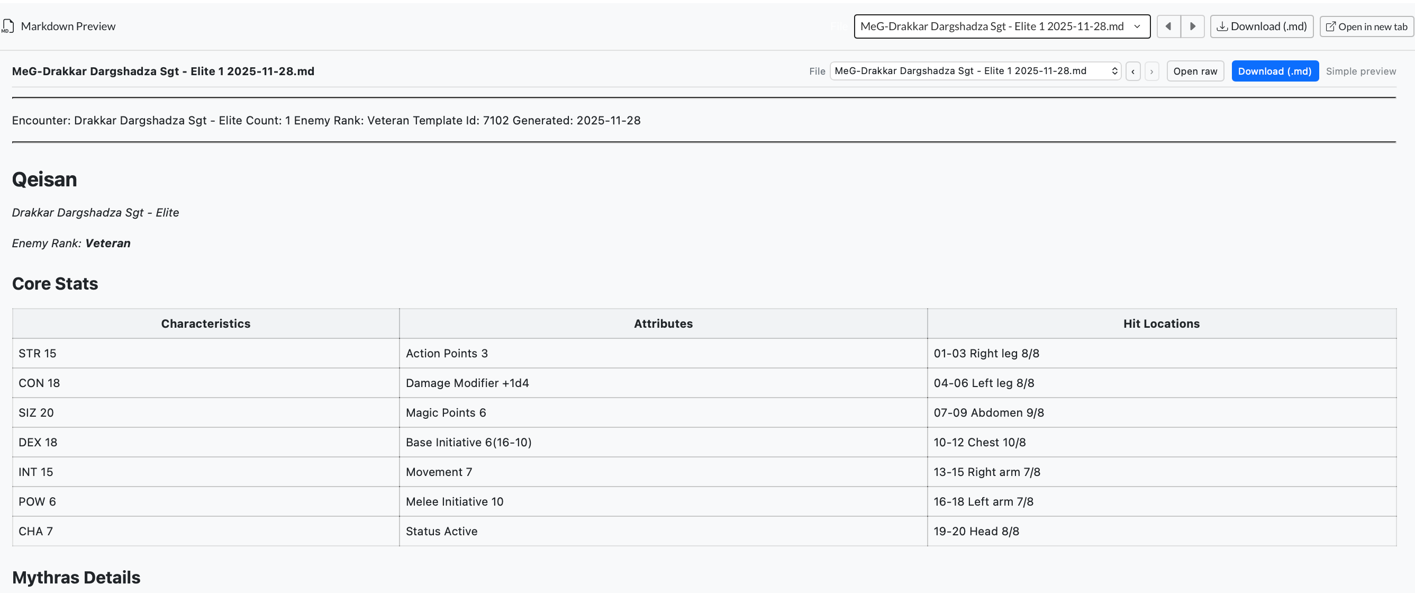The height and width of the screenshot is (593, 1415).
Task: Click the blue Download (.md) button
Action: pyautogui.click(x=1274, y=71)
